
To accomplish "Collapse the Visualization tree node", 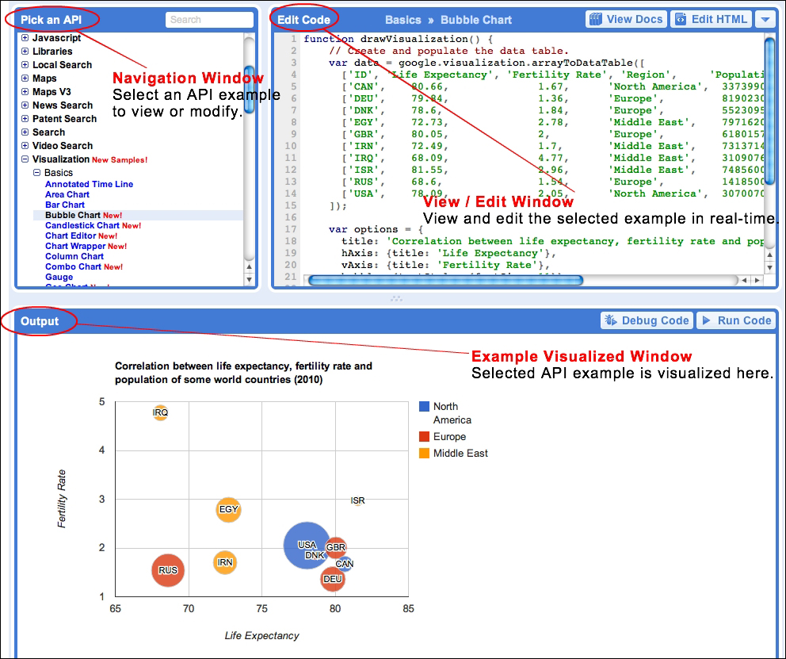I will pos(25,159).
